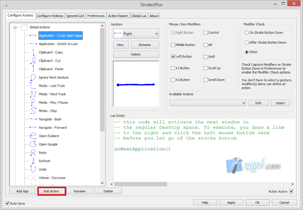The height and width of the screenshot is (210, 303).
Task: Click the actions list vertical scrollbar
Action: (x=102, y=79)
